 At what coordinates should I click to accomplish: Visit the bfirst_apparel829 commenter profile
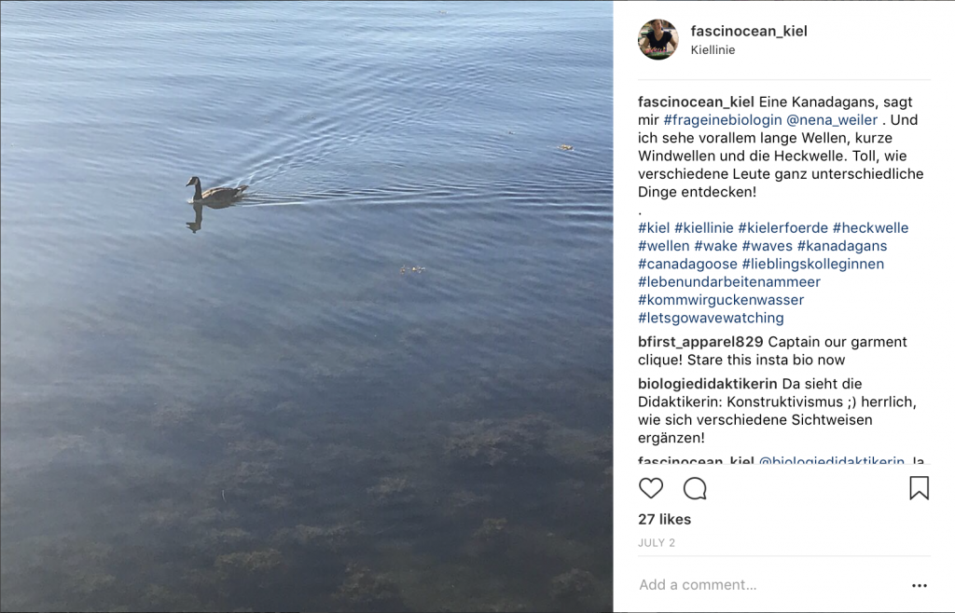tap(700, 342)
